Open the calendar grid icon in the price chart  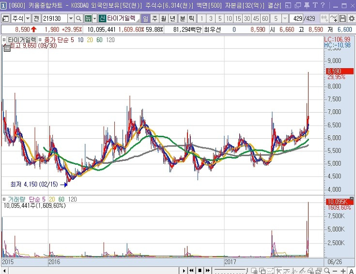tap(7, 48)
